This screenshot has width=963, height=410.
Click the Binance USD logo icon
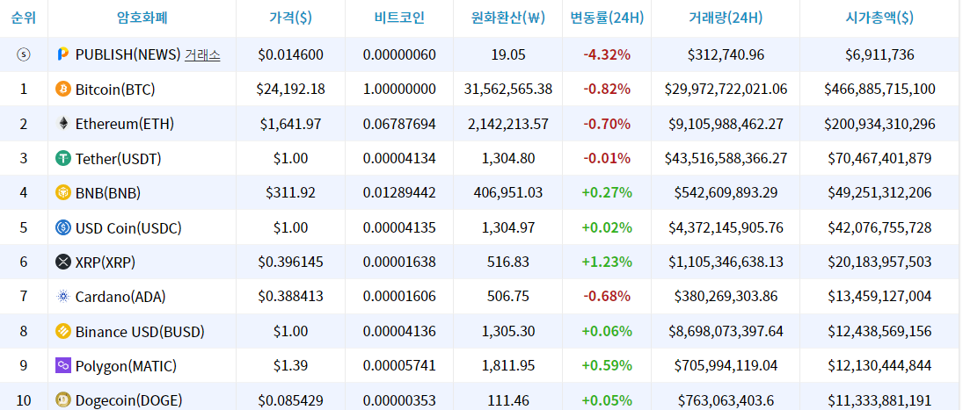click(x=63, y=332)
